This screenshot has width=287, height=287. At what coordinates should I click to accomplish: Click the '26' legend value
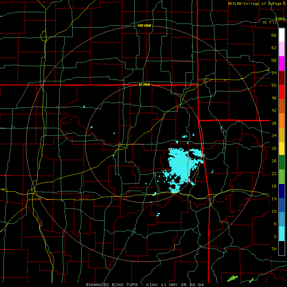[274, 161]
